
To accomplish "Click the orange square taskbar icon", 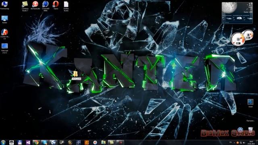I will tap(87, 142).
